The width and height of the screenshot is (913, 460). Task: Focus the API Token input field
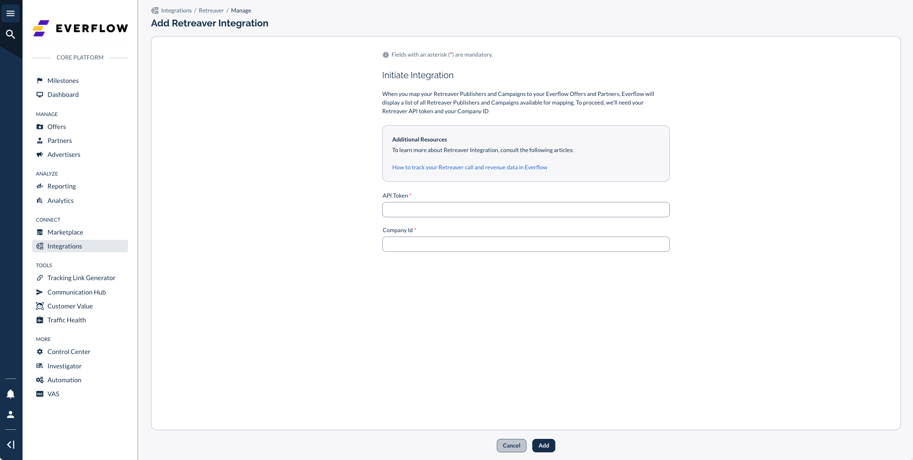pos(526,210)
